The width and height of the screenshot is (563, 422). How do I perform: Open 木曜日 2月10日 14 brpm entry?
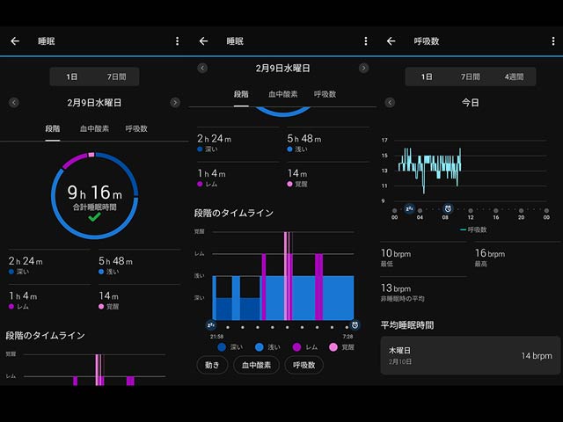point(471,355)
